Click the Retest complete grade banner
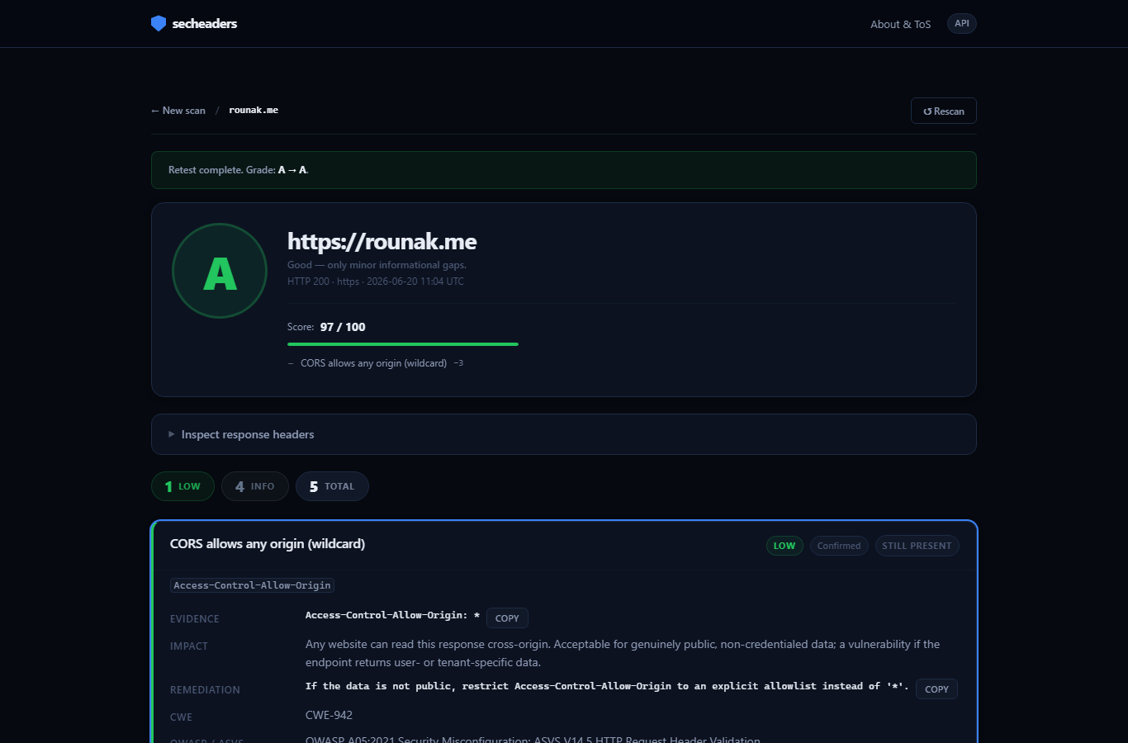The width and height of the screenshot is (1128, 743). 564,170
